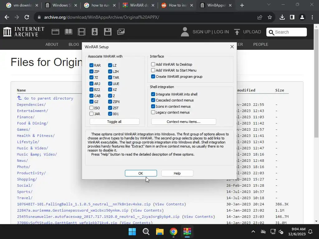Screen dimensions: 319x239
Task: Click WinRAR icon in taskbar
Action: pos(187,232)
